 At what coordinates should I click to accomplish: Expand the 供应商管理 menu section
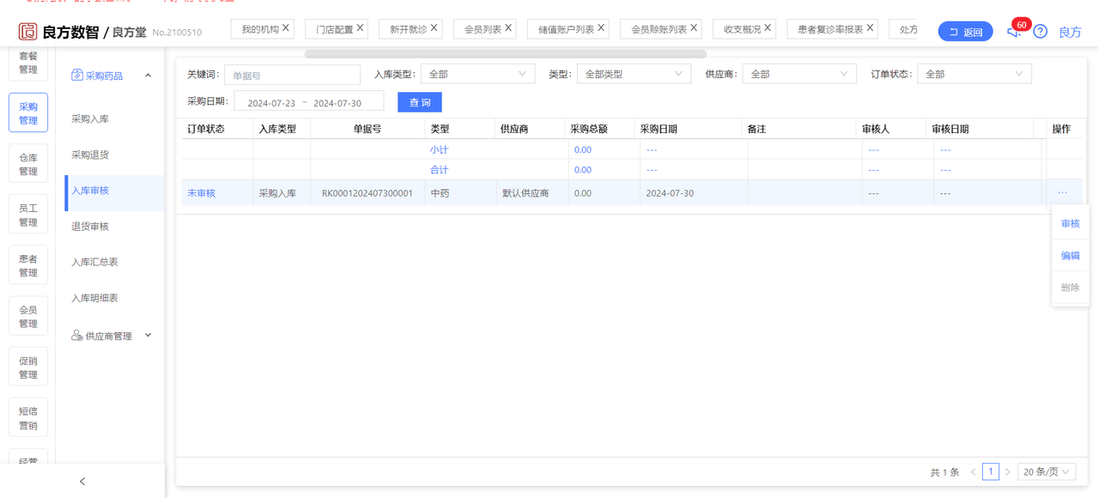pyautogui.click(x=148, y=336)
